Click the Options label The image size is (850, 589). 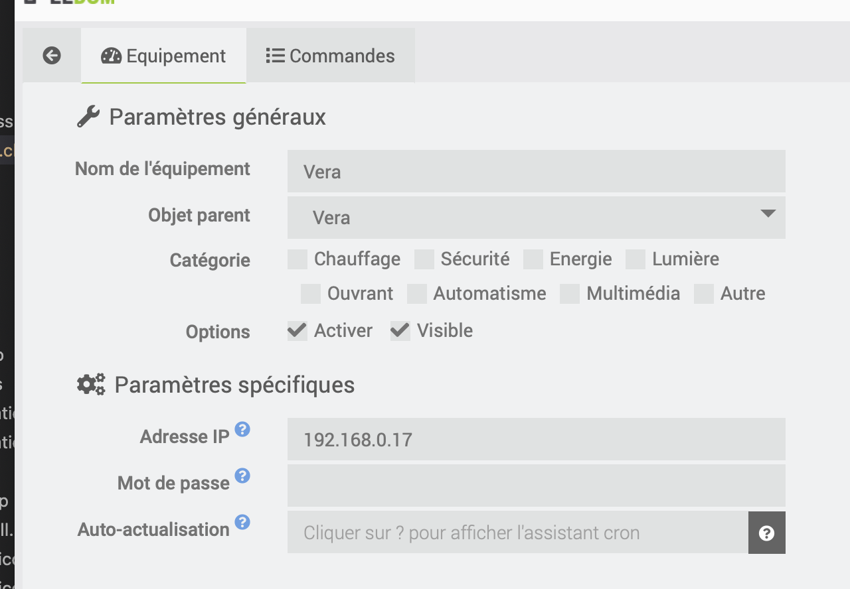click(x=218, y=332)
